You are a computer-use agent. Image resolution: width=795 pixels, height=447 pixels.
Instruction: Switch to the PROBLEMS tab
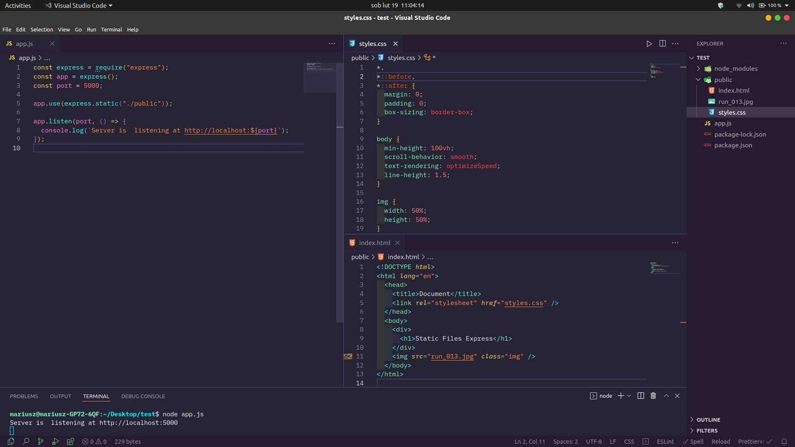tap(24, 396)
